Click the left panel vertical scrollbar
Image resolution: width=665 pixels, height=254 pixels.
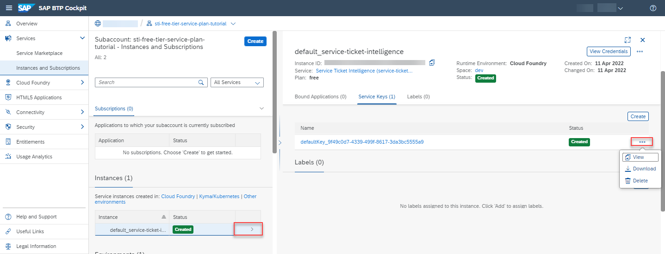point(275,92)
